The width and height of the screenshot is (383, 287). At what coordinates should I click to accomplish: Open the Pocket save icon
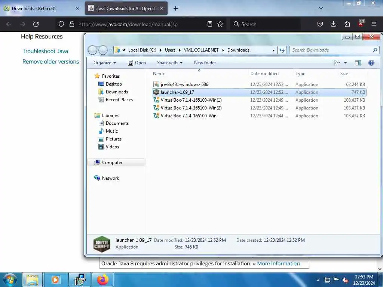(x=320, y=24)
